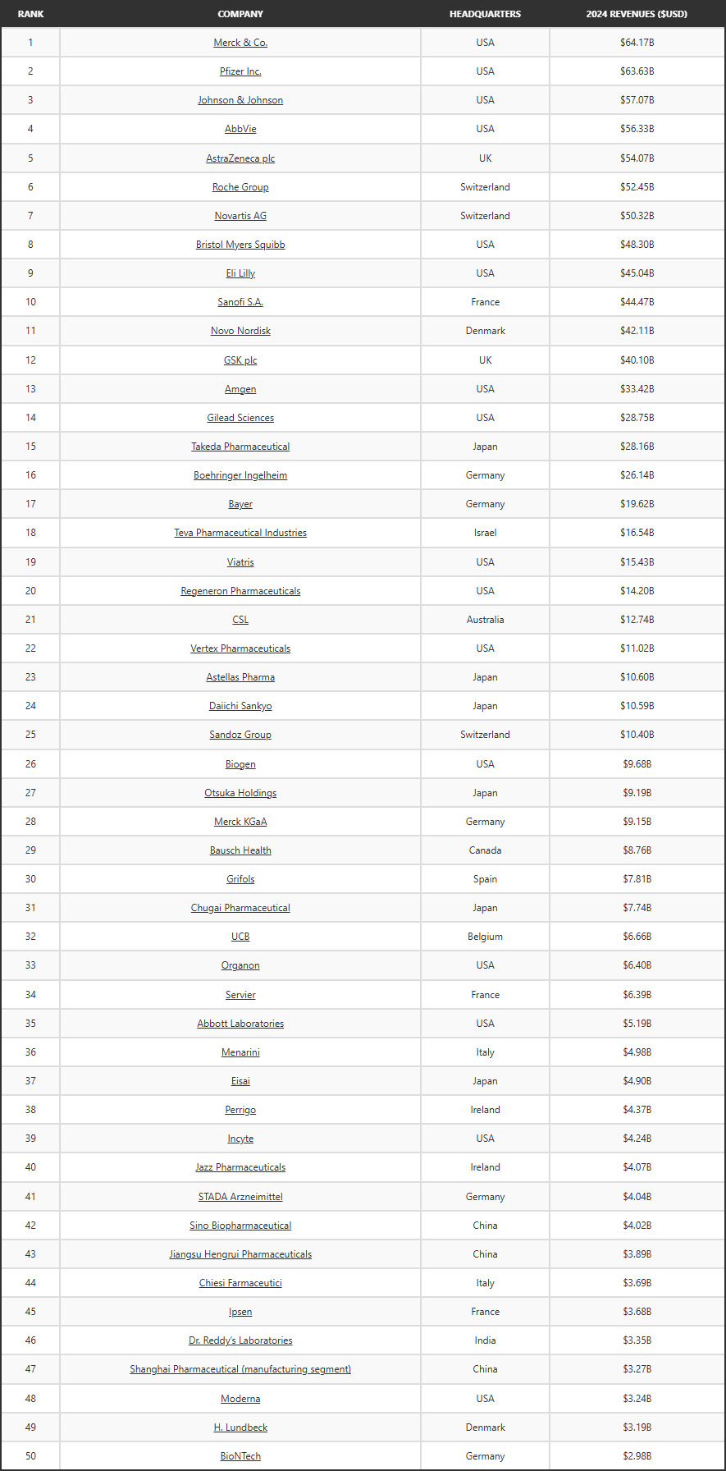
Task: Follow the Merck KGaA link
Action: pos(240,822)
